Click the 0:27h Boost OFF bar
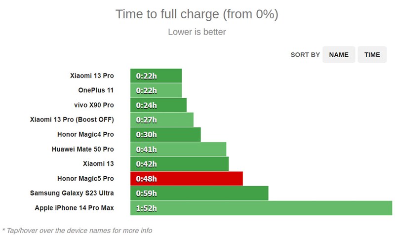Image resolution: width=395 pixels, height=235 pixels. 162,119
